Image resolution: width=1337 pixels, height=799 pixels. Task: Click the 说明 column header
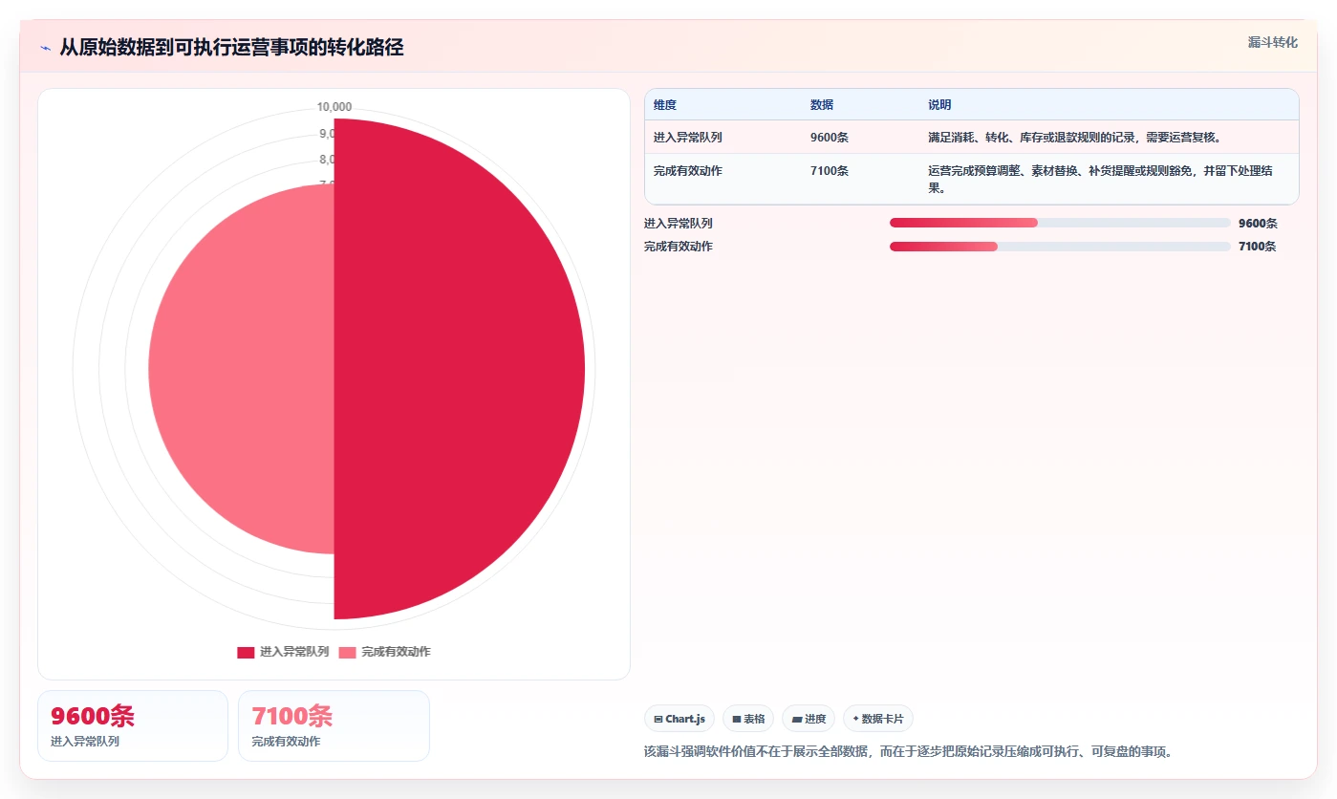point(939,105)
